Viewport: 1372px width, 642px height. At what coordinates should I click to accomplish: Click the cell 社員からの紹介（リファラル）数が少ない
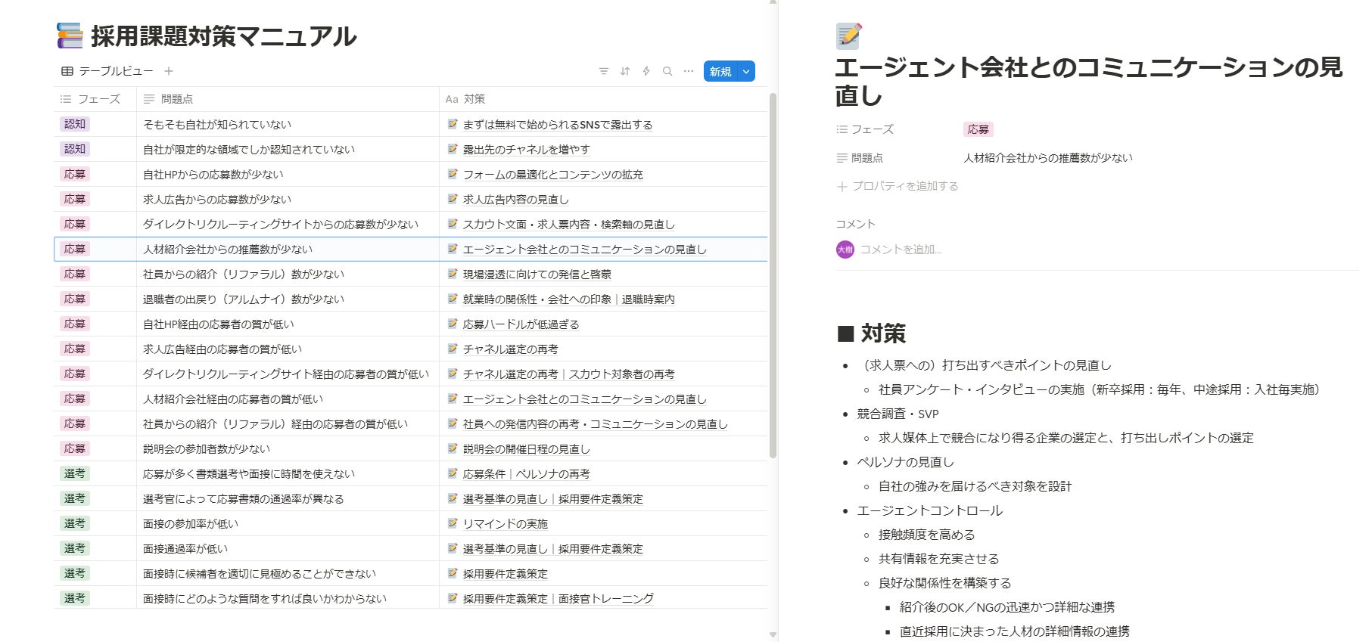(288, 274)
